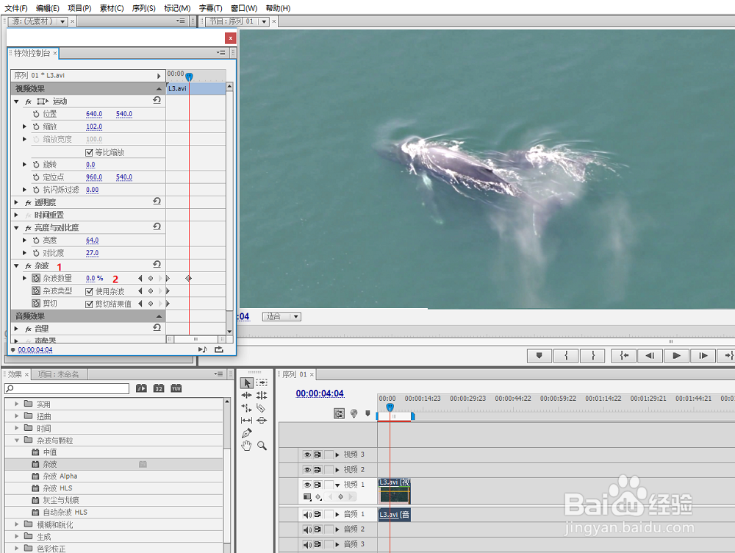735x553 pixels.
Task: Expand the 旋转 property
Action: [24, 164]
